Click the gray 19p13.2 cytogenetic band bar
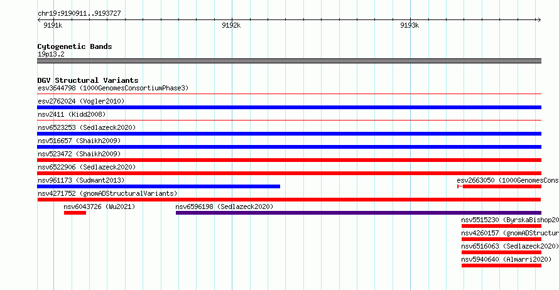The height and width of the screenshot is (290, 559). (289, 61)
